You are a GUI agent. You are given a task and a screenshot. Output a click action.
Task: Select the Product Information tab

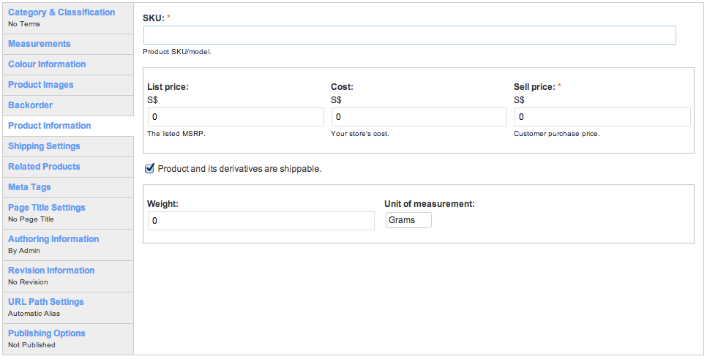67,126
